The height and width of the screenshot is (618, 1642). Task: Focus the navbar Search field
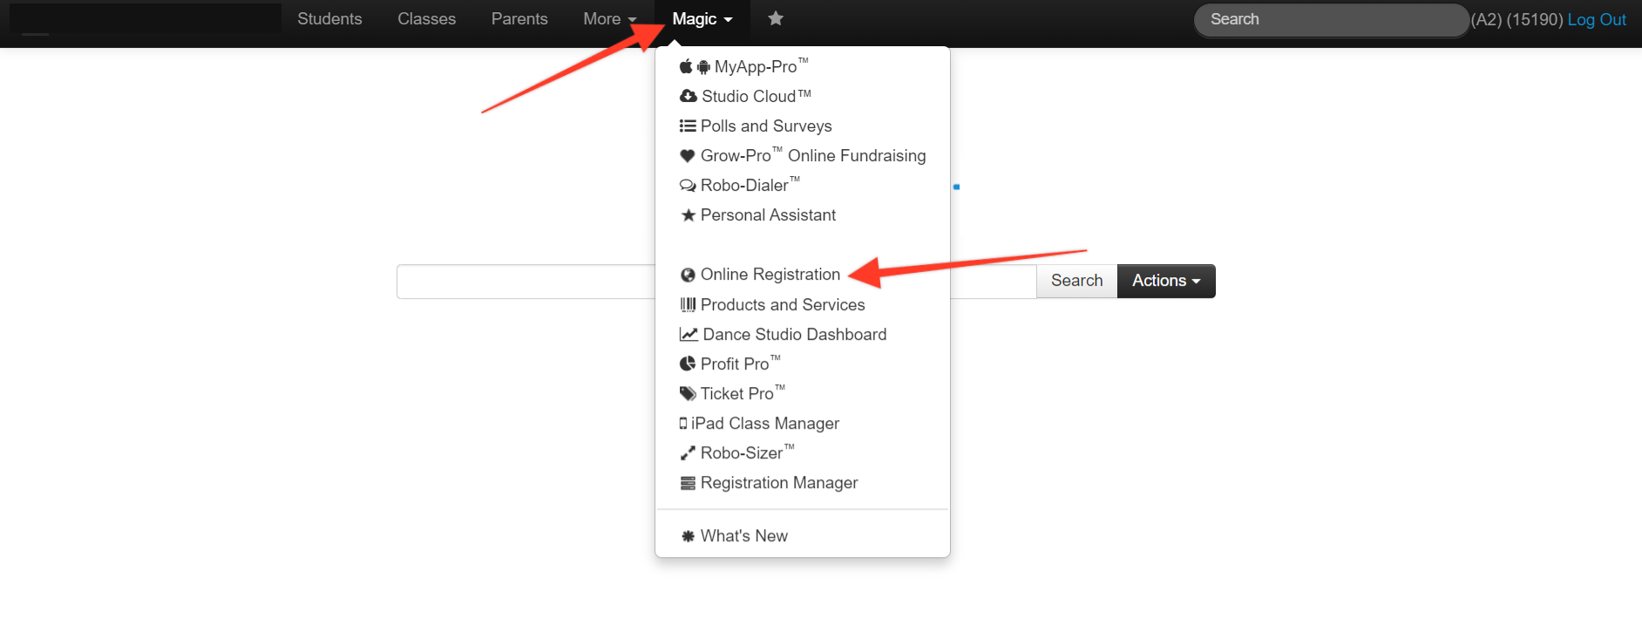point(1331,20)
